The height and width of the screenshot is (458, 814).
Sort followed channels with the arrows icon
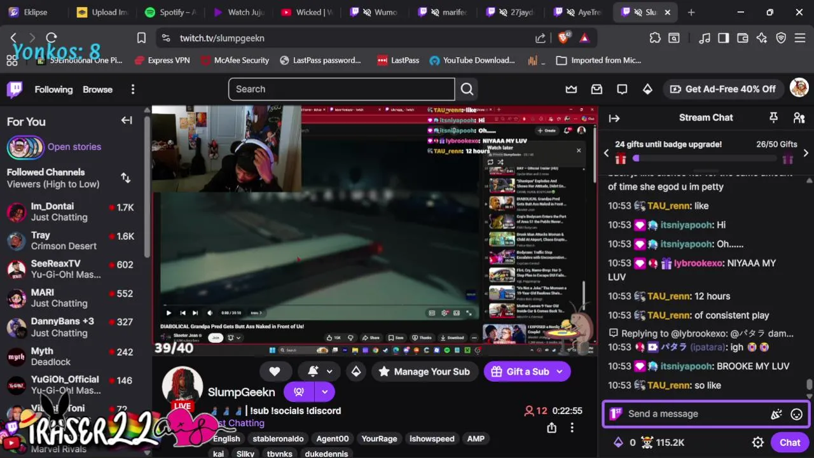click(125, 178)
